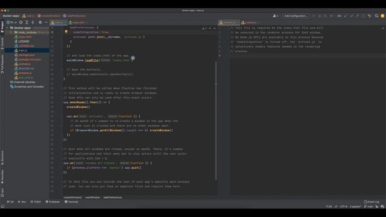Click the webPreferences breadcrumb at bottom

(113, 197)
